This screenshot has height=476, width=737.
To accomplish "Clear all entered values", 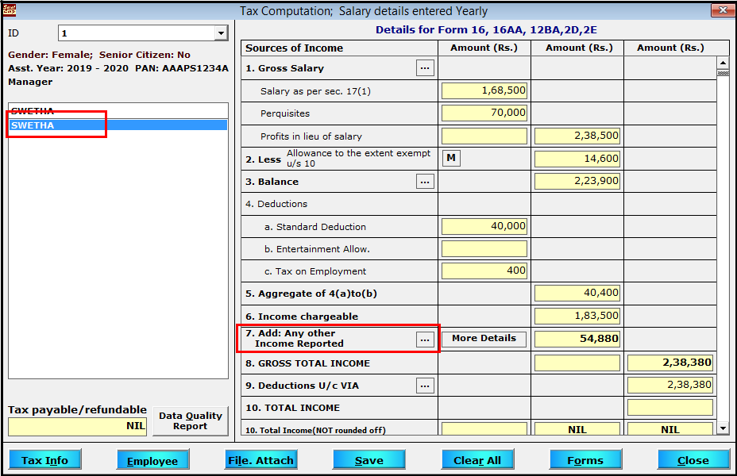I will click(477, 459).
